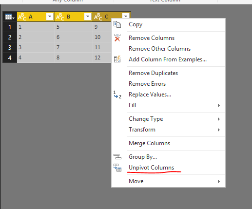Click the Unpivot Columns icon
Viewport: 252px width, 209px height.
pyautogui.click(x=117, y=168)
